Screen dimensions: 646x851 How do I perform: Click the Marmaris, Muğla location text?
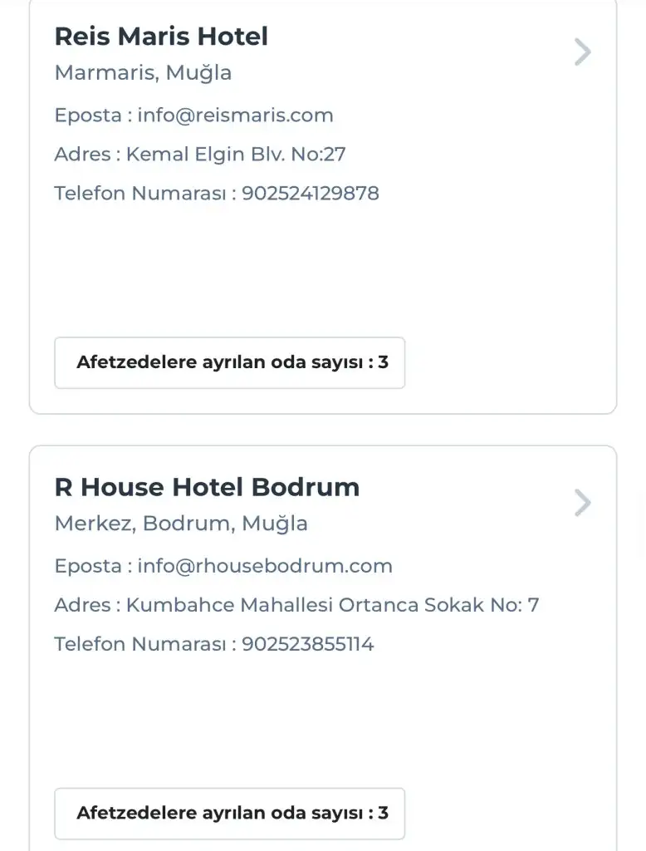(x=143, y=73)
